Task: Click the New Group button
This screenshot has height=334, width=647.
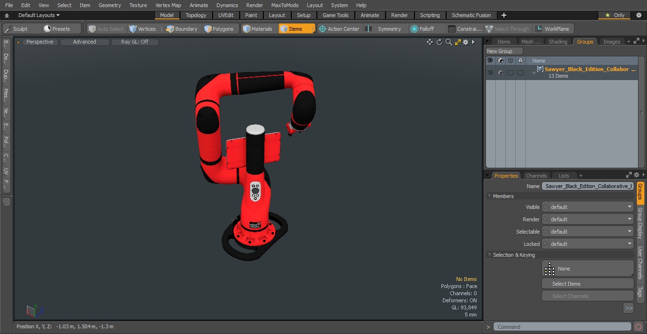Action: click(504, 51)
